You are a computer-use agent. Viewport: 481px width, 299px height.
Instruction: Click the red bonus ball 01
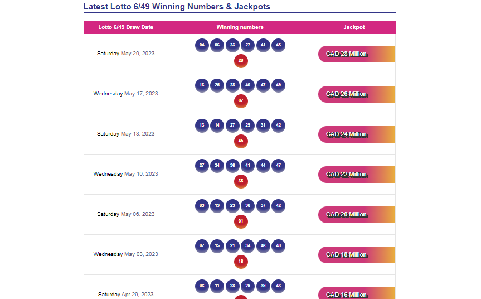tap(241, 221)
